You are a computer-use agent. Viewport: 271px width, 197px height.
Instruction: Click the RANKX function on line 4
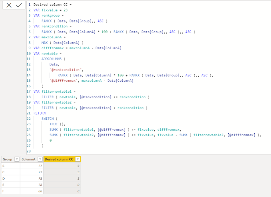coord(46,21)
